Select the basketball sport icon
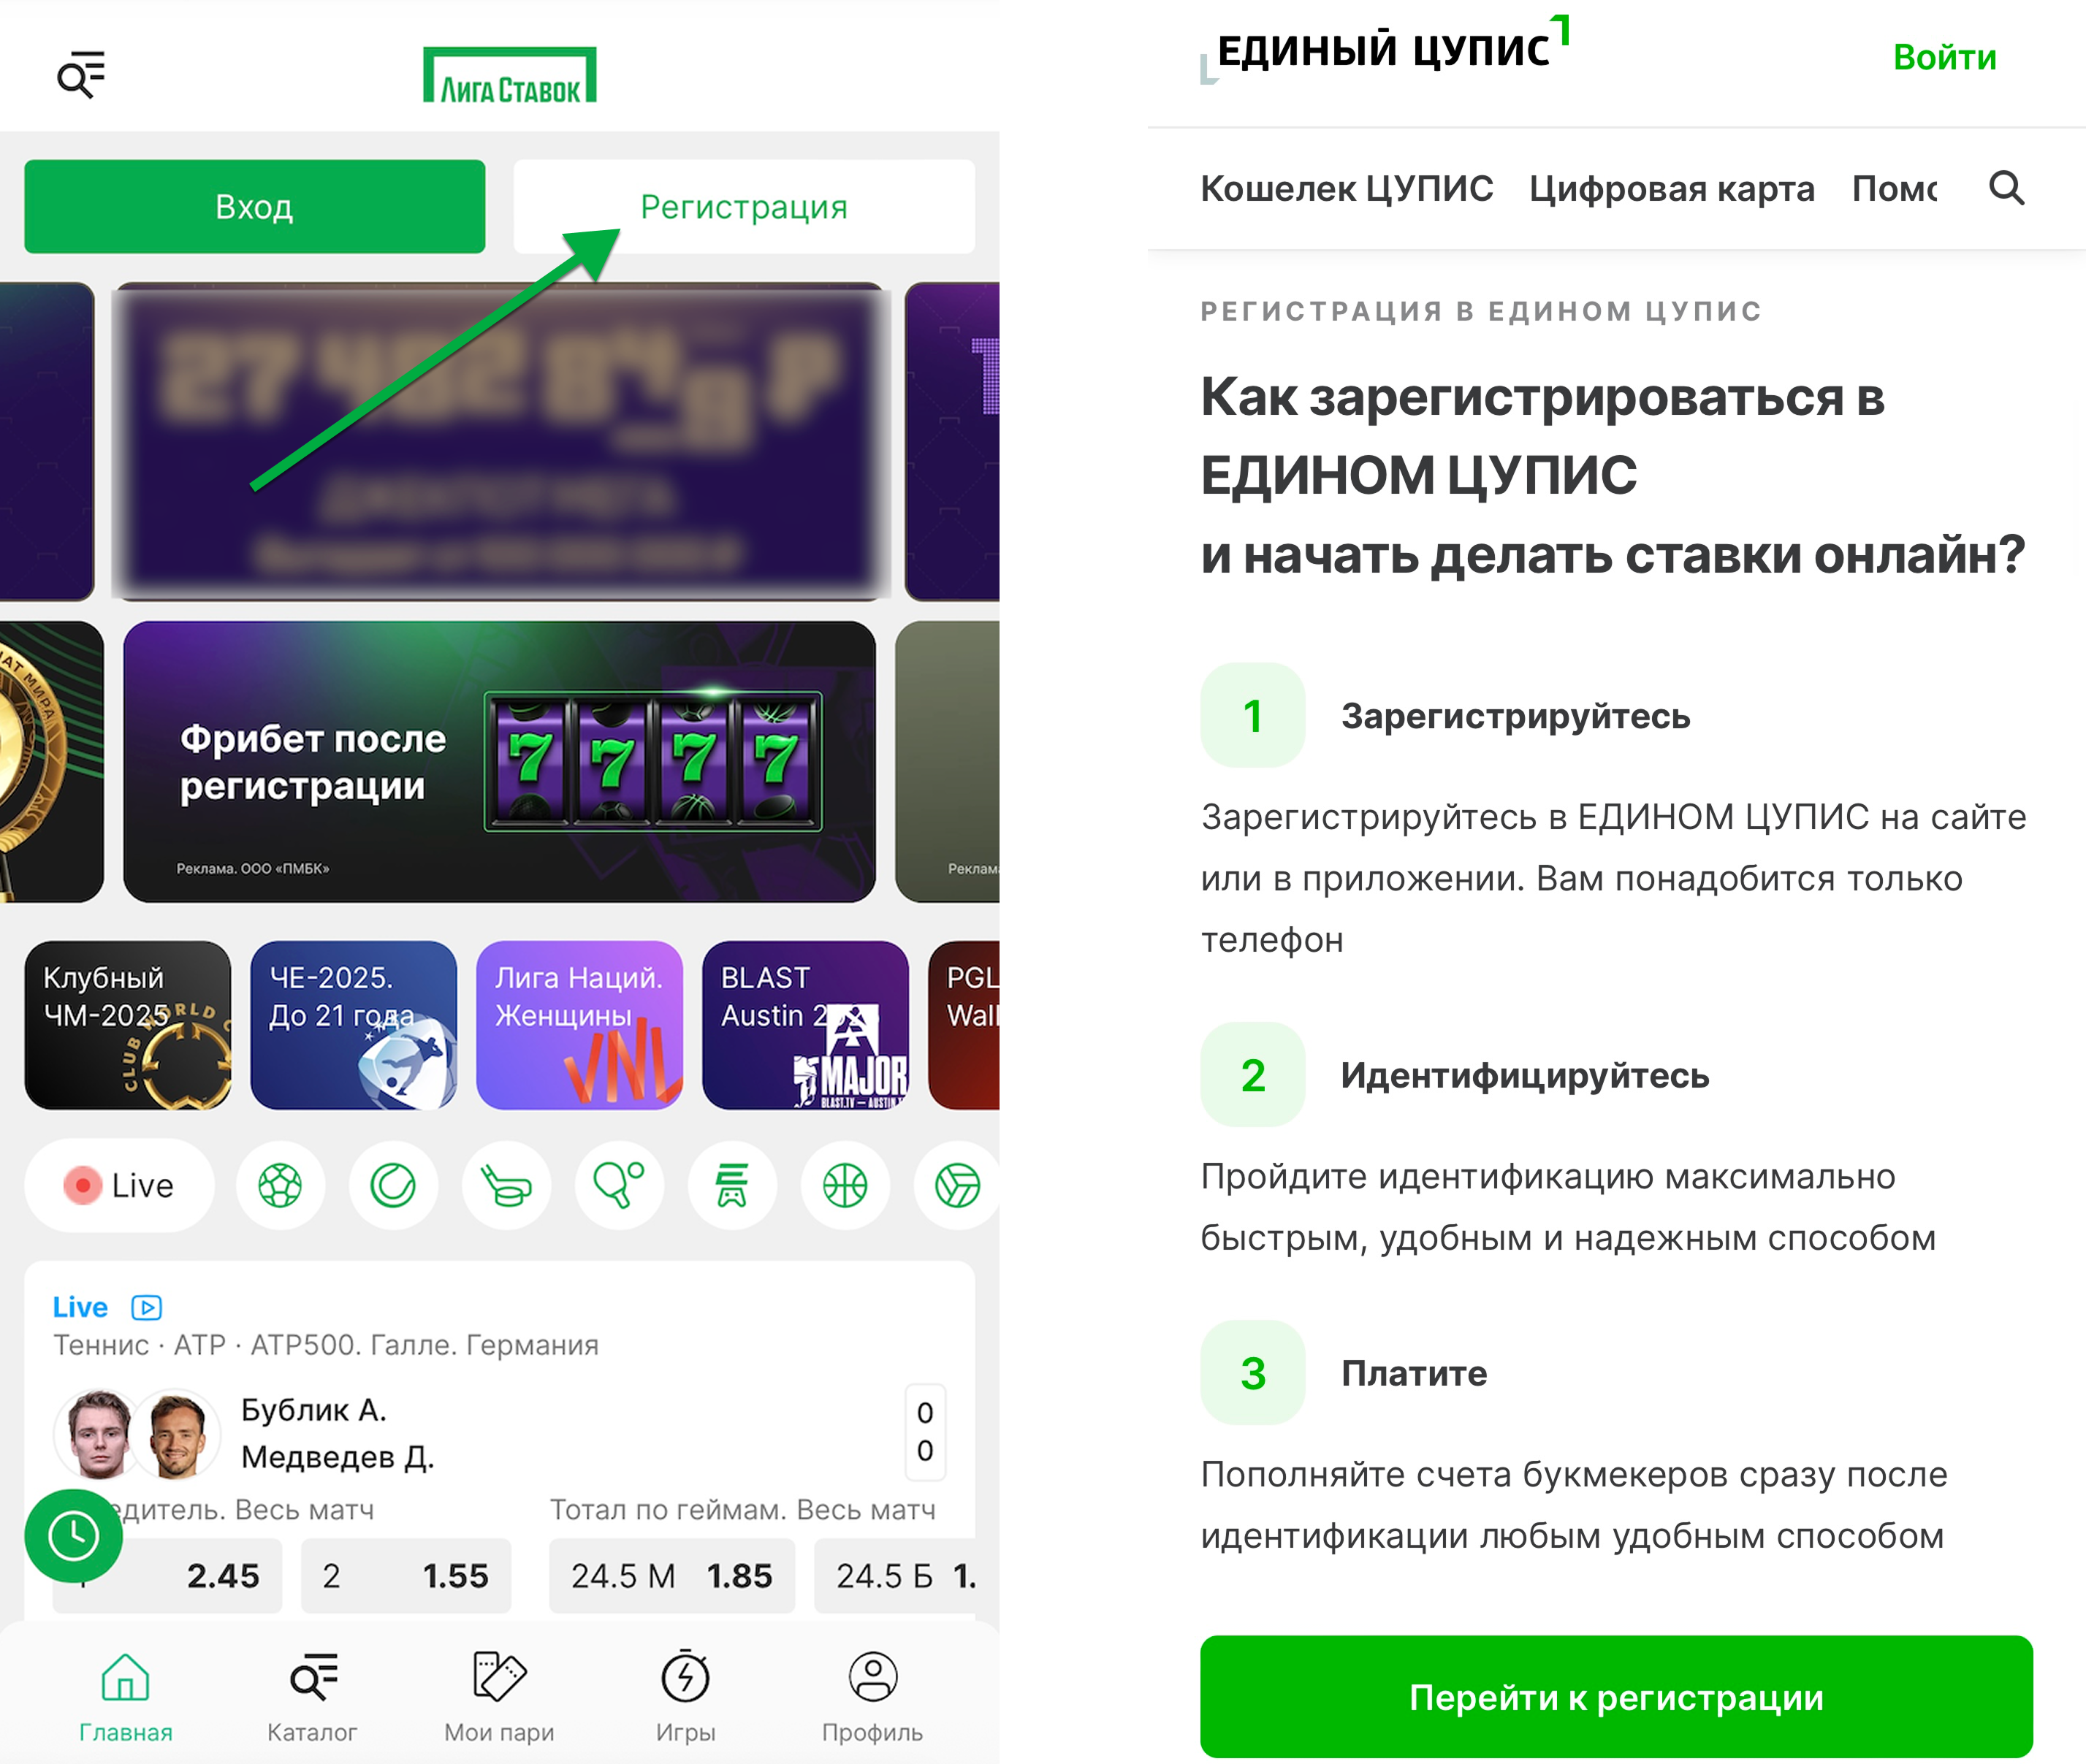Screen dimensions: 2086x1764 (845, 1186)
